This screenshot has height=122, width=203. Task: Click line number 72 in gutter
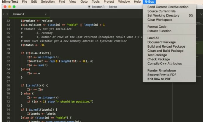tap(8, 102)
